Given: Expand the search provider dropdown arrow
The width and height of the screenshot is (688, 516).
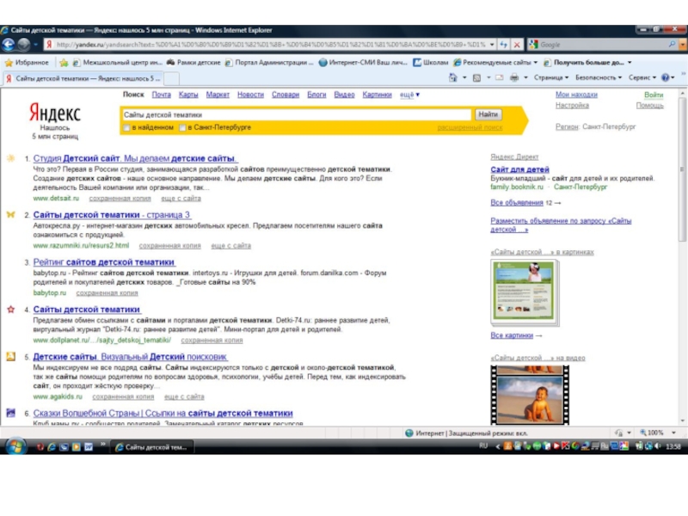Looking at the screenshot, I should 682,45.
